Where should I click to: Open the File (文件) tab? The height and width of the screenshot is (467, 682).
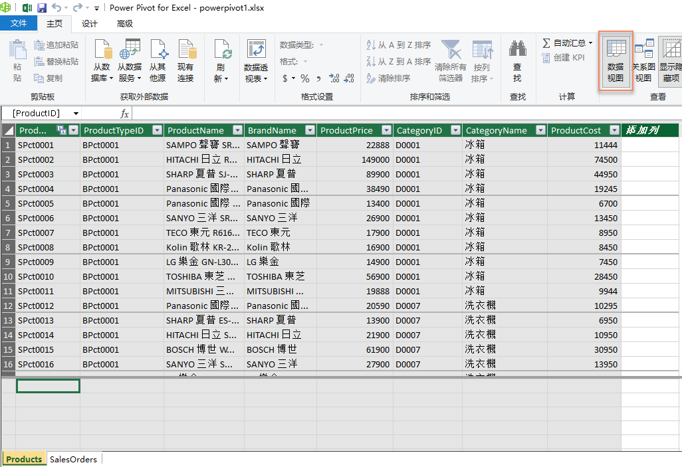18,23
